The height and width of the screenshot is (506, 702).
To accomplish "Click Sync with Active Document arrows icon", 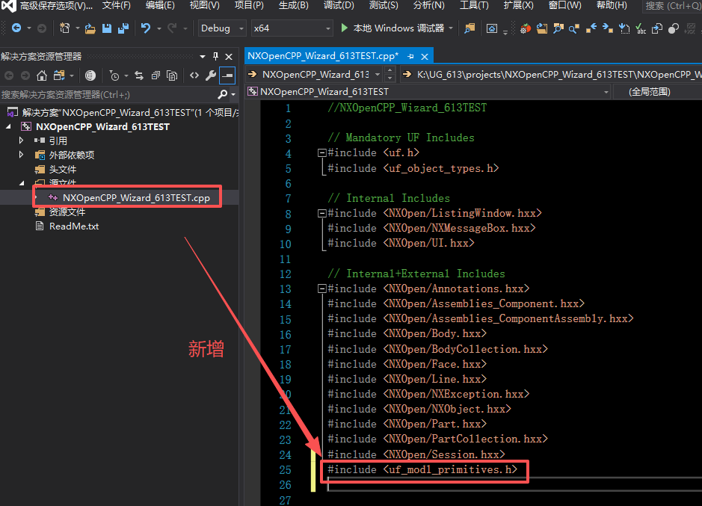I will tap(139, 75).
